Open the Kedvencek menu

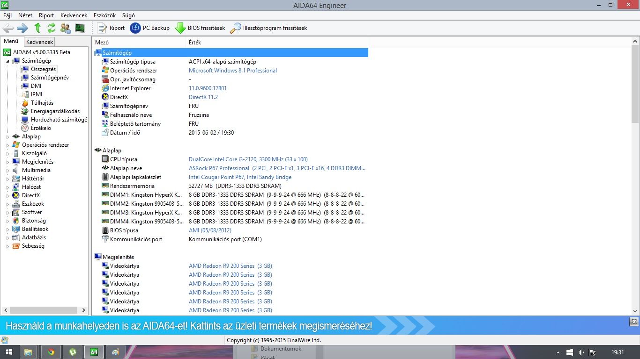[74, 15]
